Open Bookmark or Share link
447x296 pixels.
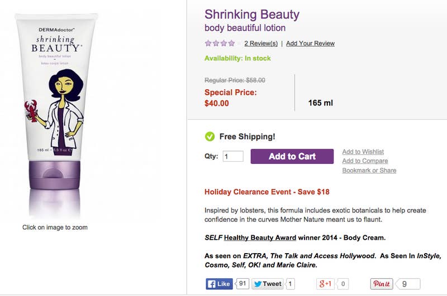click(x=369, y=171)
